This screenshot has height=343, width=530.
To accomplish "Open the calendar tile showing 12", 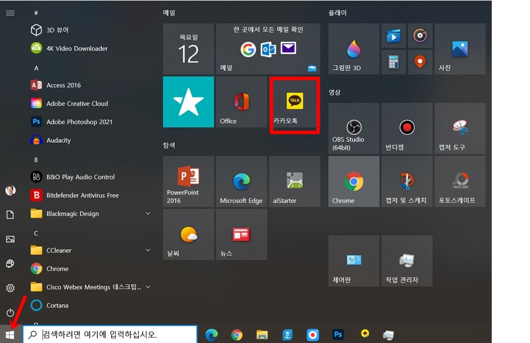I will click(x=188, y=49).
